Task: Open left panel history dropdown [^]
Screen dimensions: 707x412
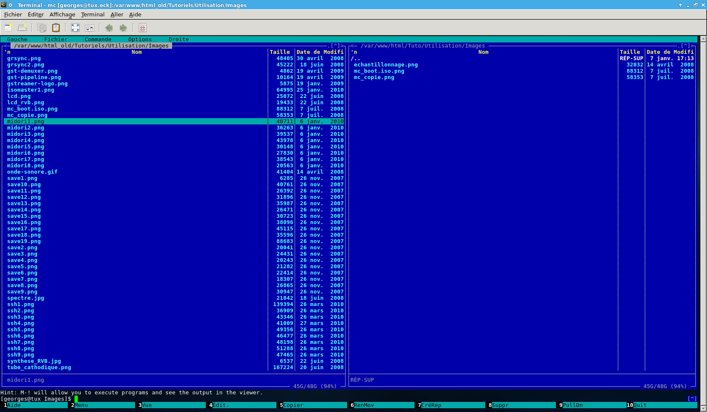Action: pos(335,46)
